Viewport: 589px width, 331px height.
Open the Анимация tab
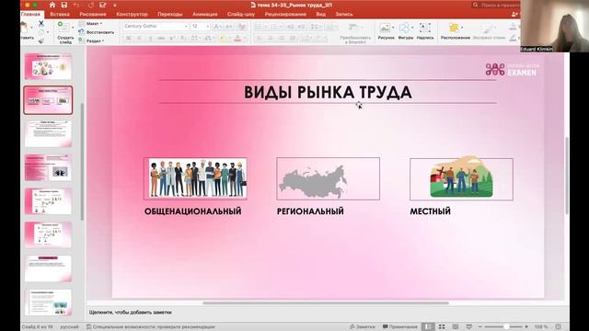204,15
